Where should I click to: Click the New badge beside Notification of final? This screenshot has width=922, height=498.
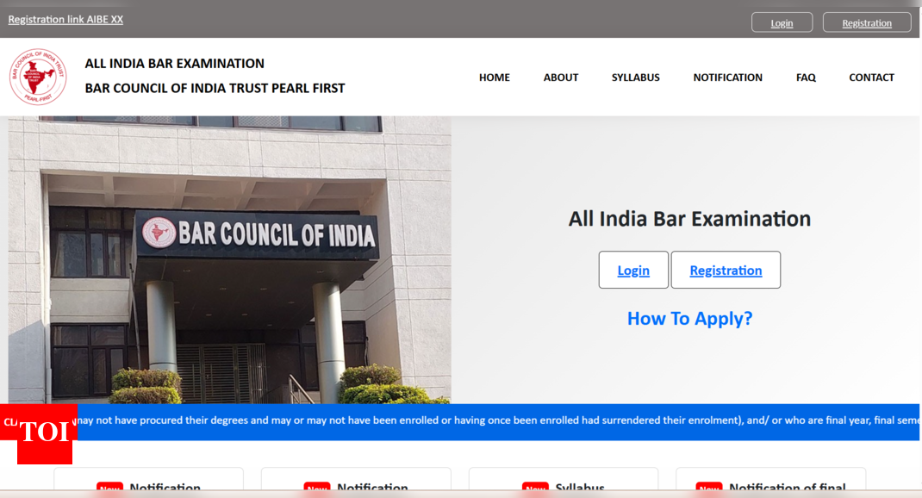709,488
